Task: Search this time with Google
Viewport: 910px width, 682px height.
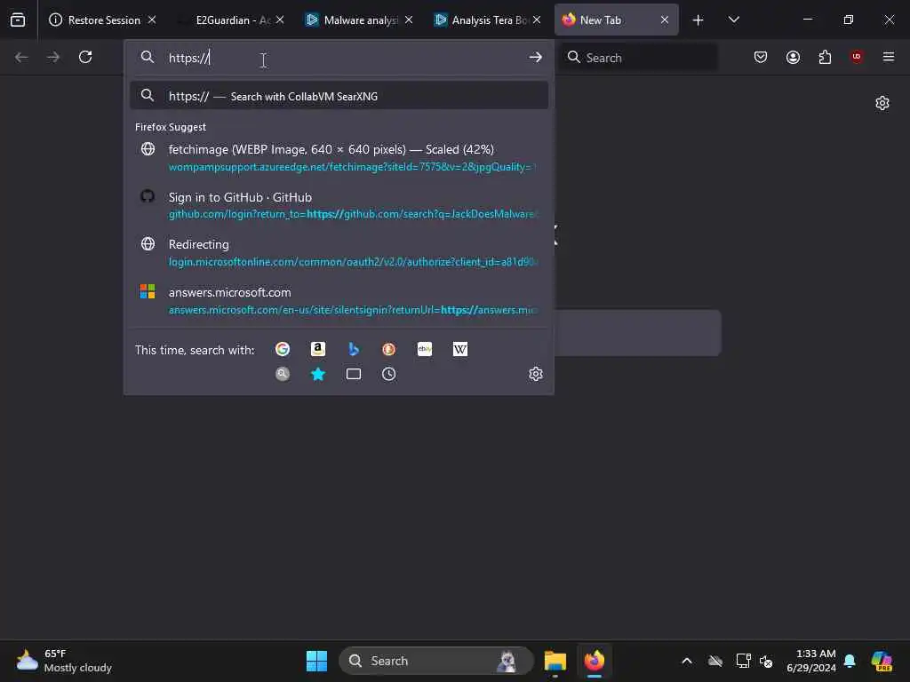Action: 283,349
